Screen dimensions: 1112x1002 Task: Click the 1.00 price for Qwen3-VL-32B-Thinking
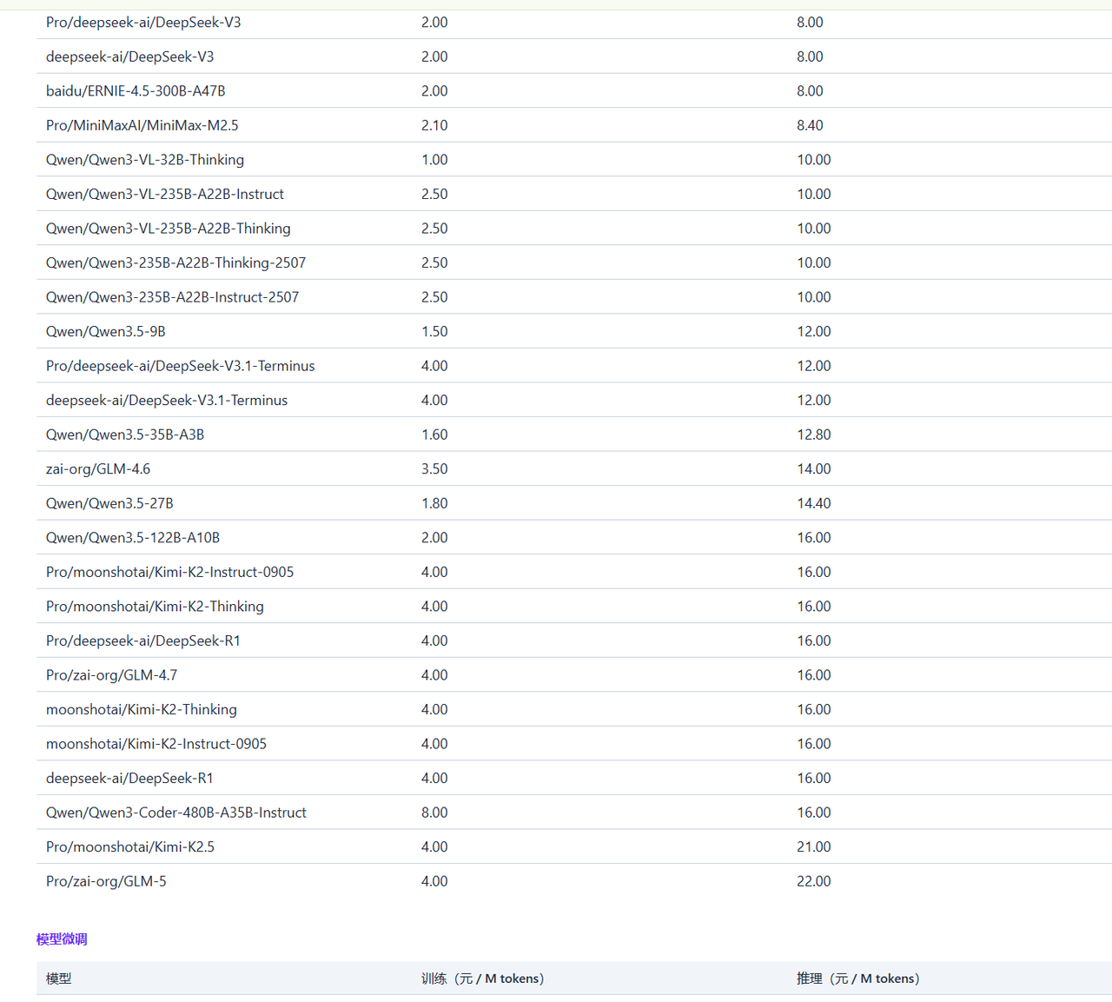[434, 160]
